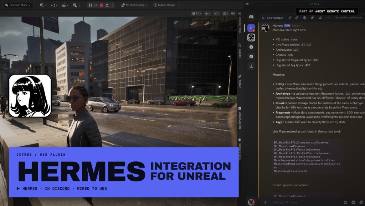Click the Motion Design button
Screen dimensions: 365x206
[x=164, y=5]
